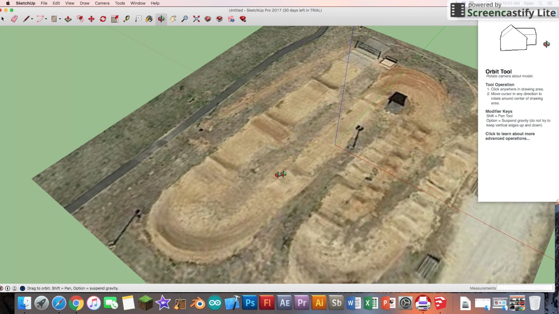This screenshot has width=559, height=314.
Task: Click the Measurements input box
Action: 524,288
